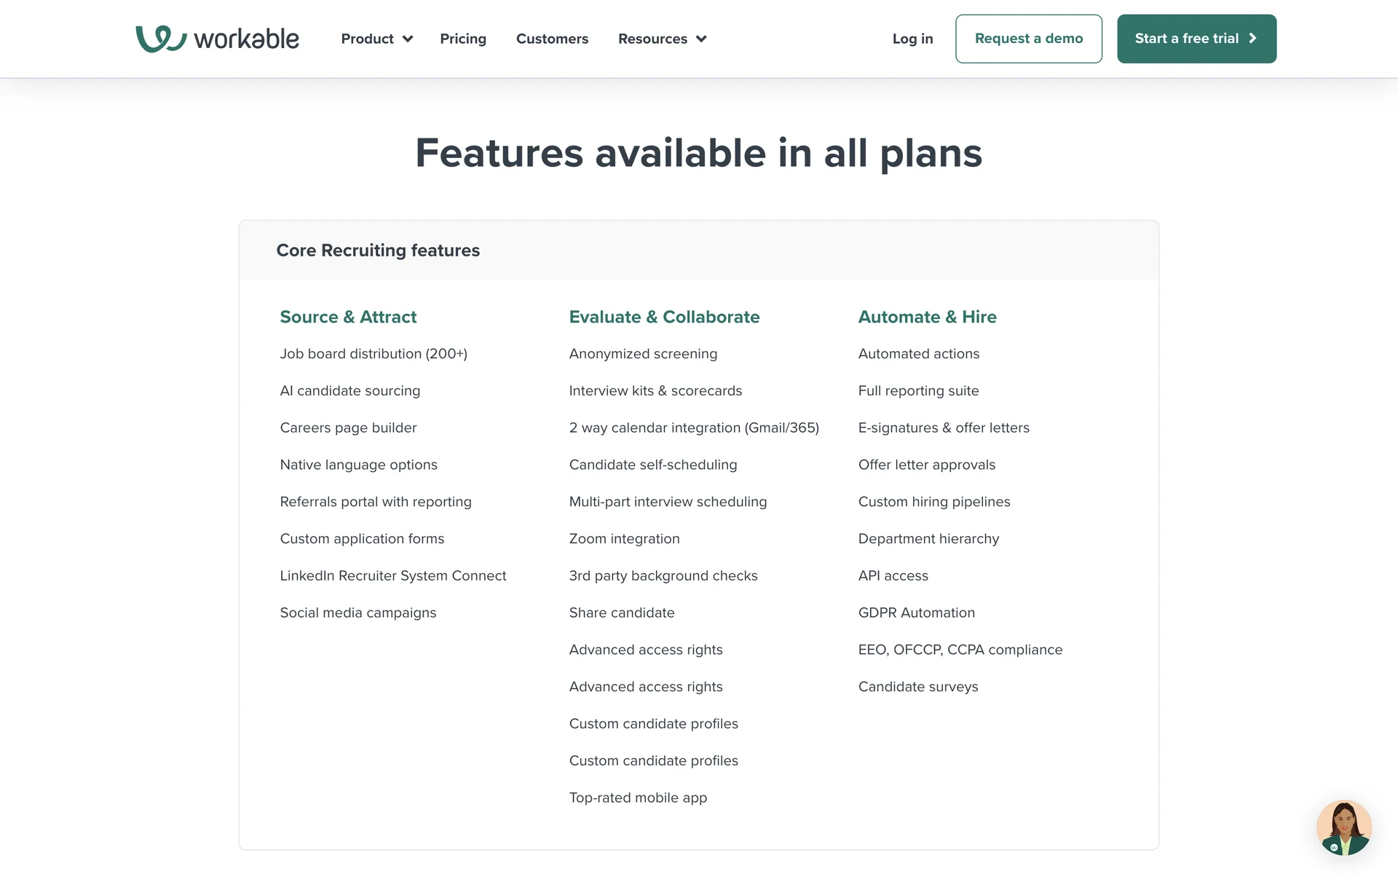Click the Source & Attract heading
Viewport: 1398px width, 874px height.
tap(348, 317)
